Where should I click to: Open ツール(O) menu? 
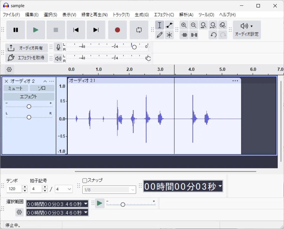point(206,15)
